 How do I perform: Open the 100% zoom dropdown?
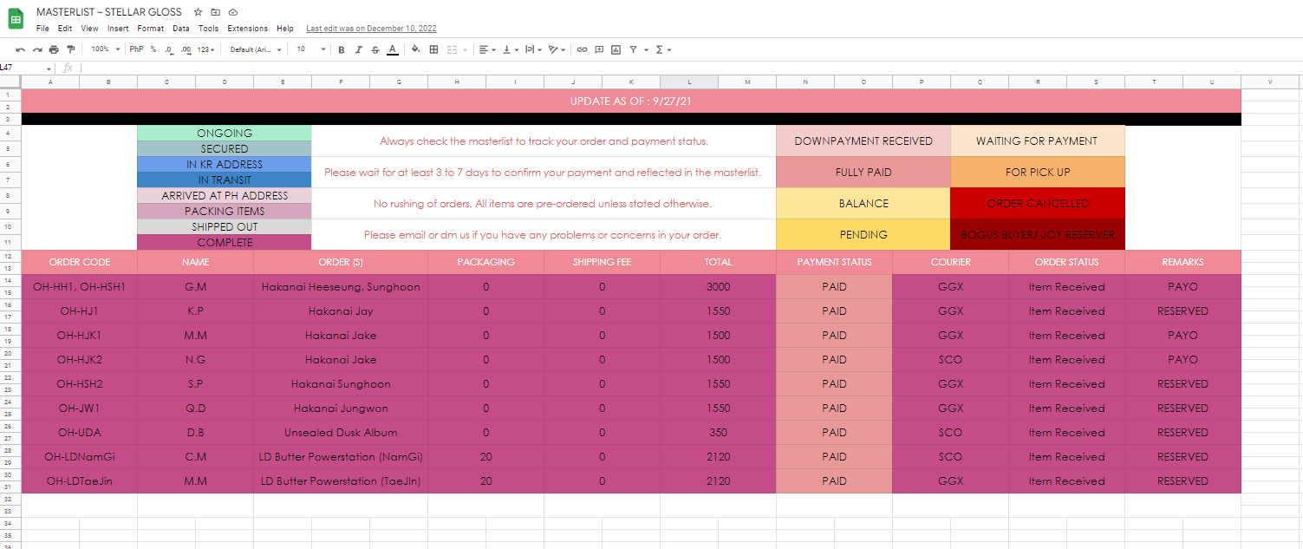coord(104,49)
